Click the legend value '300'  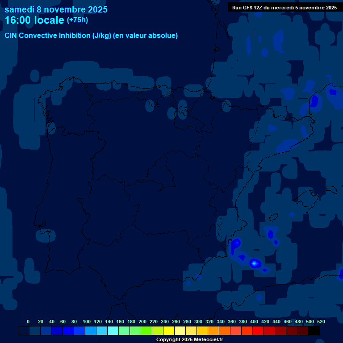[198, 322]
